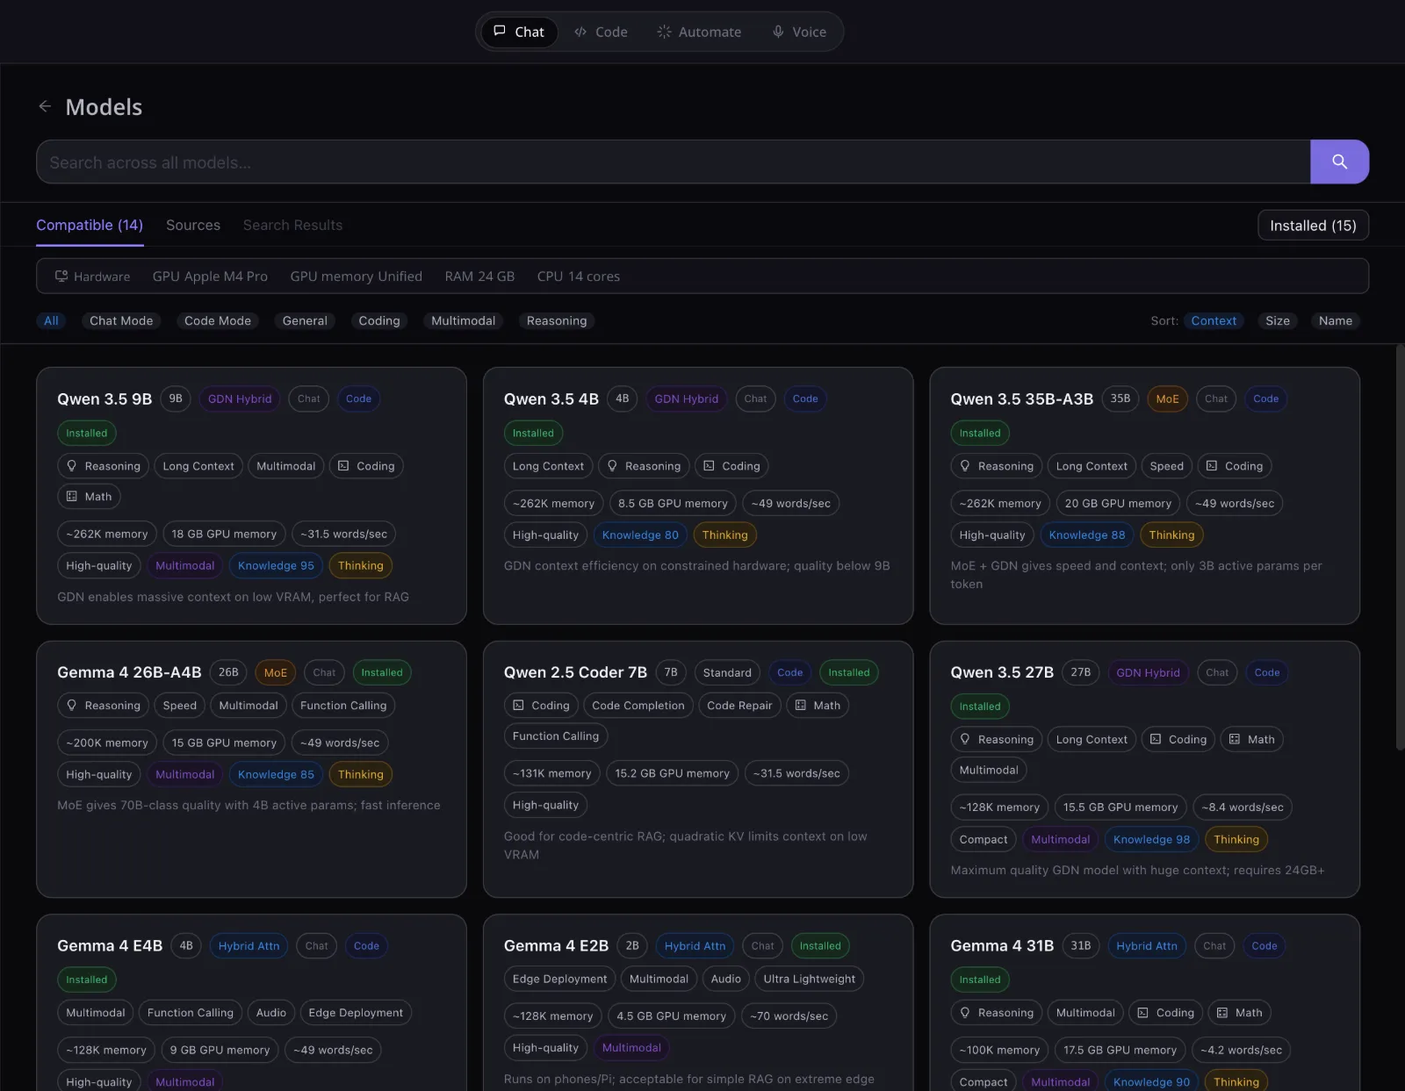Click Knowledge 98 tag on Qwen 3.5 27B

point(1151,839)
